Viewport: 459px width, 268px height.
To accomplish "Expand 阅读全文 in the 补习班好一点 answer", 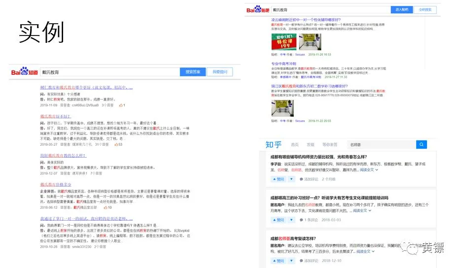I will tap(362, 210).
